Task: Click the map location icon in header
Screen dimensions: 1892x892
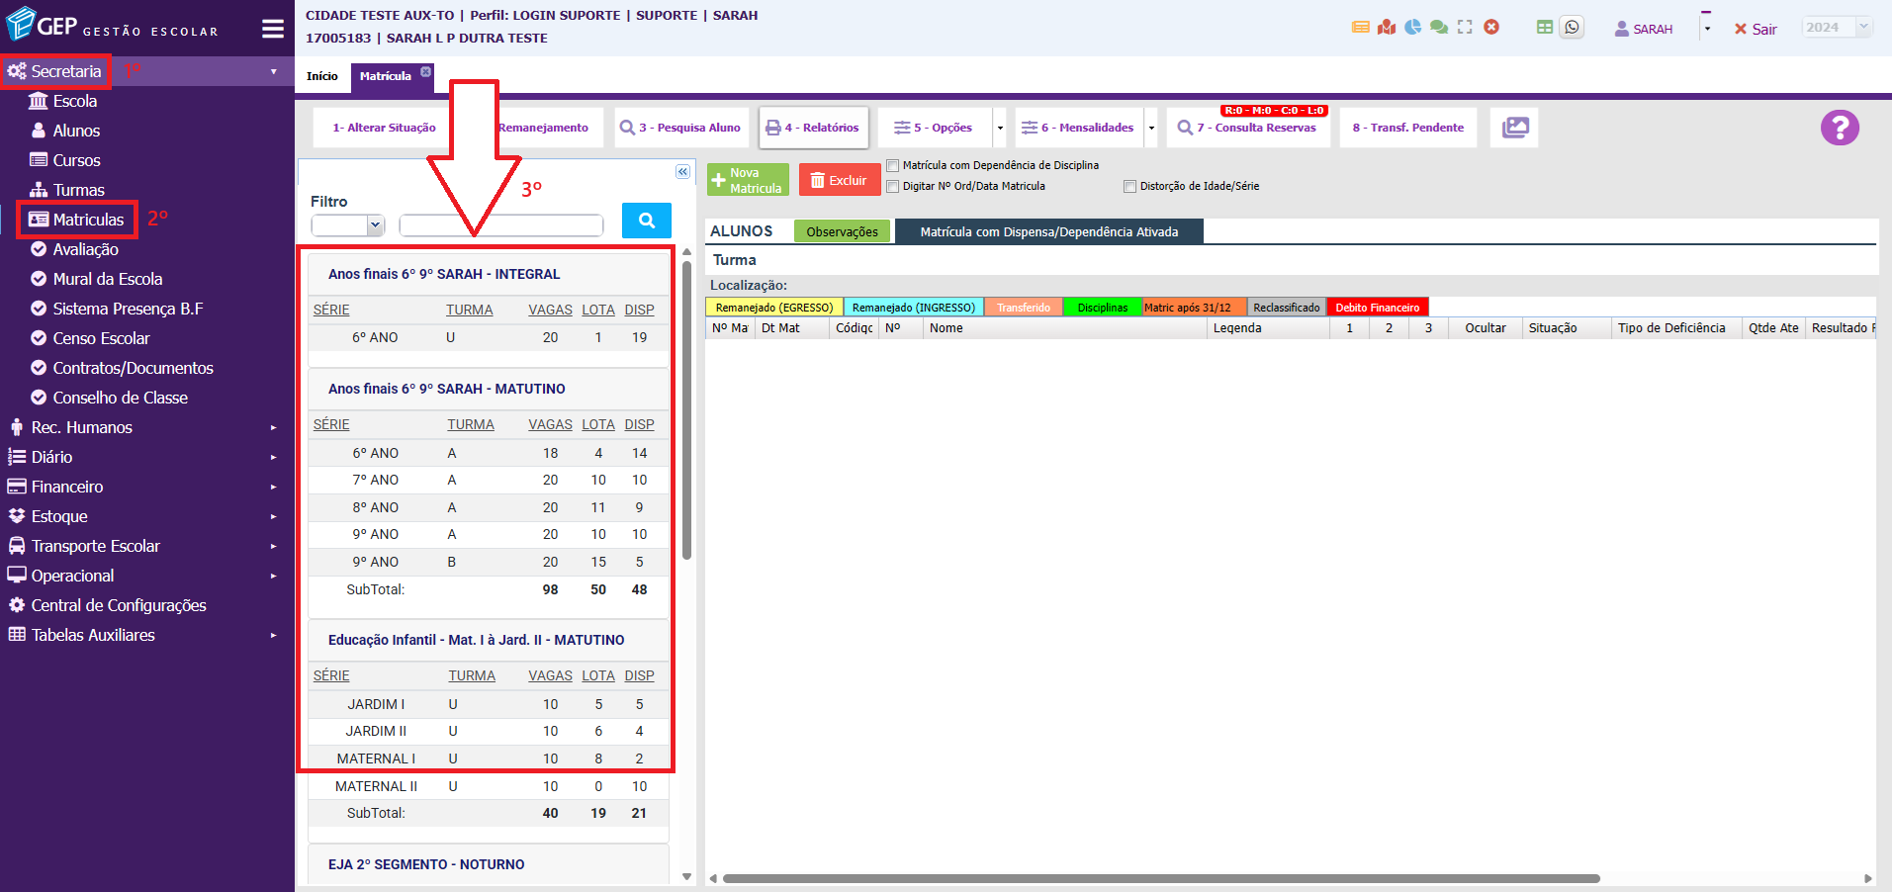Action: pos(1387,28)
